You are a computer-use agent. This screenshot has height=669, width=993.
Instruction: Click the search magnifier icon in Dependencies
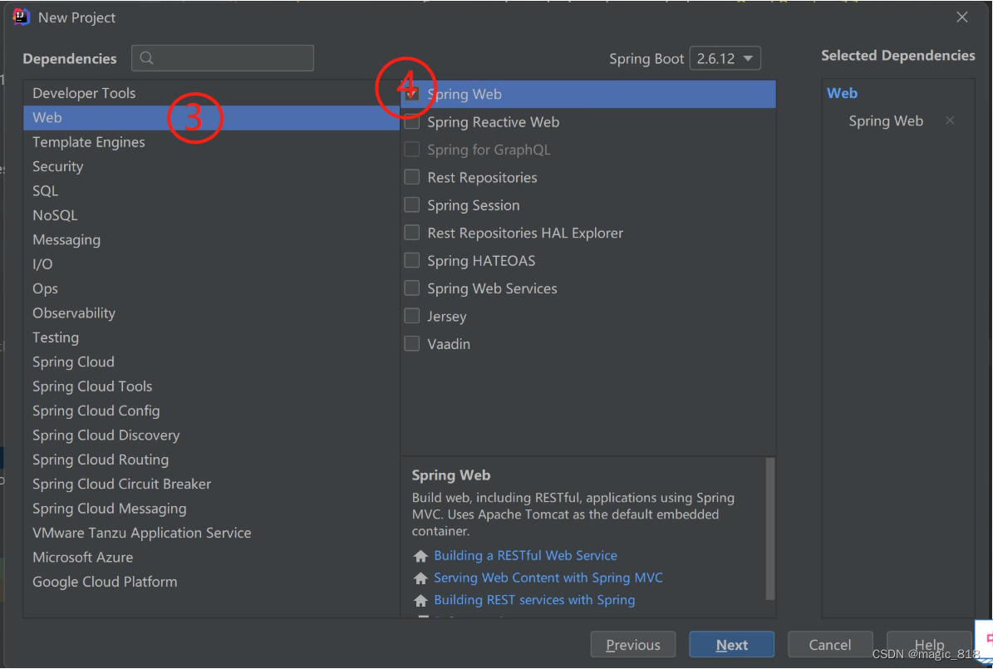(x=147, y=58)
